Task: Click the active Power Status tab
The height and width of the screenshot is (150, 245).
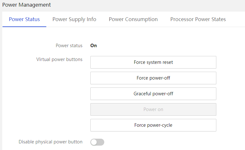Action: click(x=24, y=19)
